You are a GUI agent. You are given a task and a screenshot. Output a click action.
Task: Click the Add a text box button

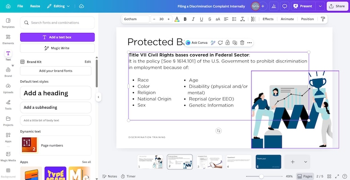coord(58,37)
